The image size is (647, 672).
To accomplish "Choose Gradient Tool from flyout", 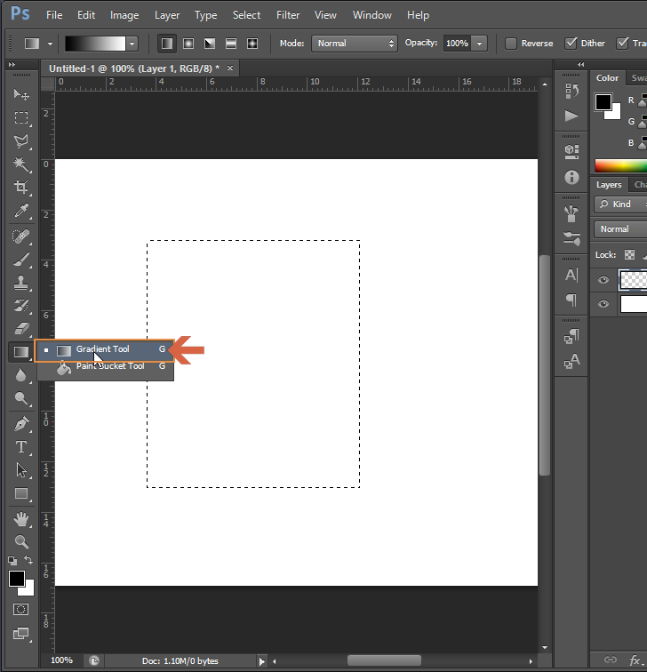I will tap(105, 349).
